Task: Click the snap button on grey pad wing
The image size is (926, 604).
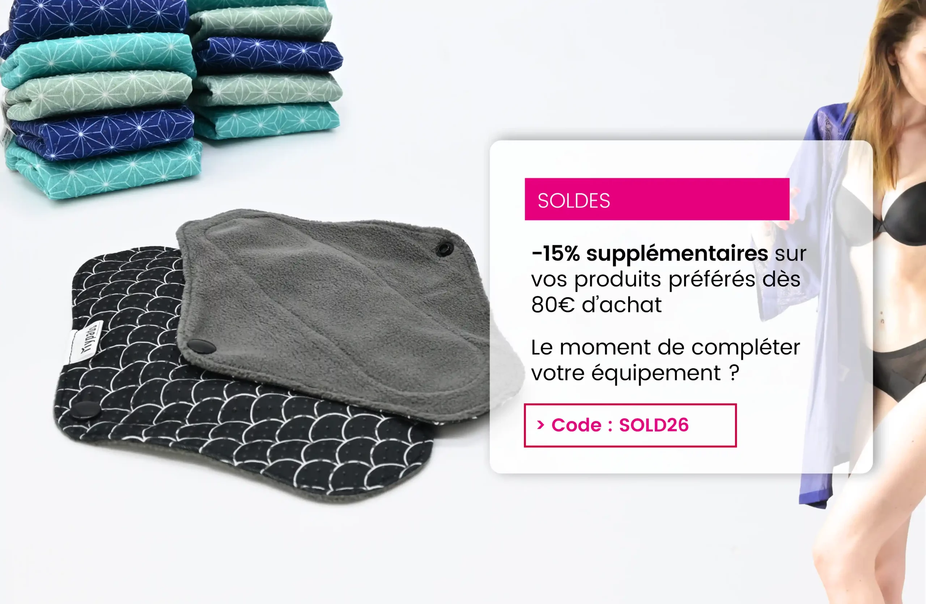Action: (x=444, y=249)
